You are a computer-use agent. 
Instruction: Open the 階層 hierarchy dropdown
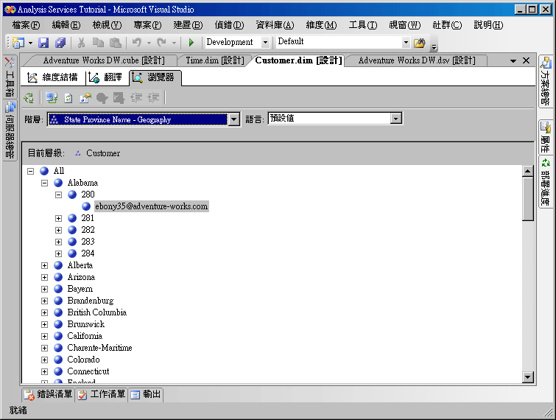233,119
